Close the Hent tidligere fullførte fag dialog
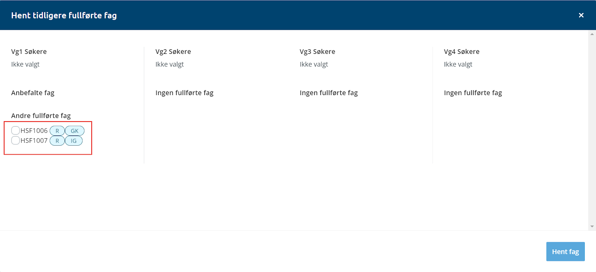Viewport: 596px width, 272px height. coord(581,15)
